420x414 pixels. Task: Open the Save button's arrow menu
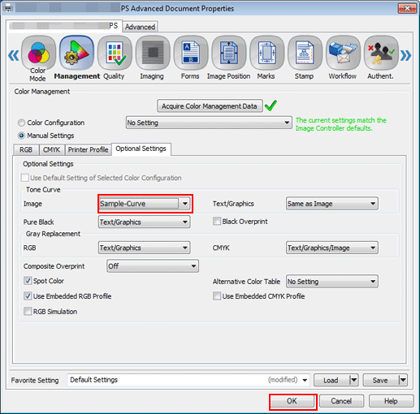(403, 380)
